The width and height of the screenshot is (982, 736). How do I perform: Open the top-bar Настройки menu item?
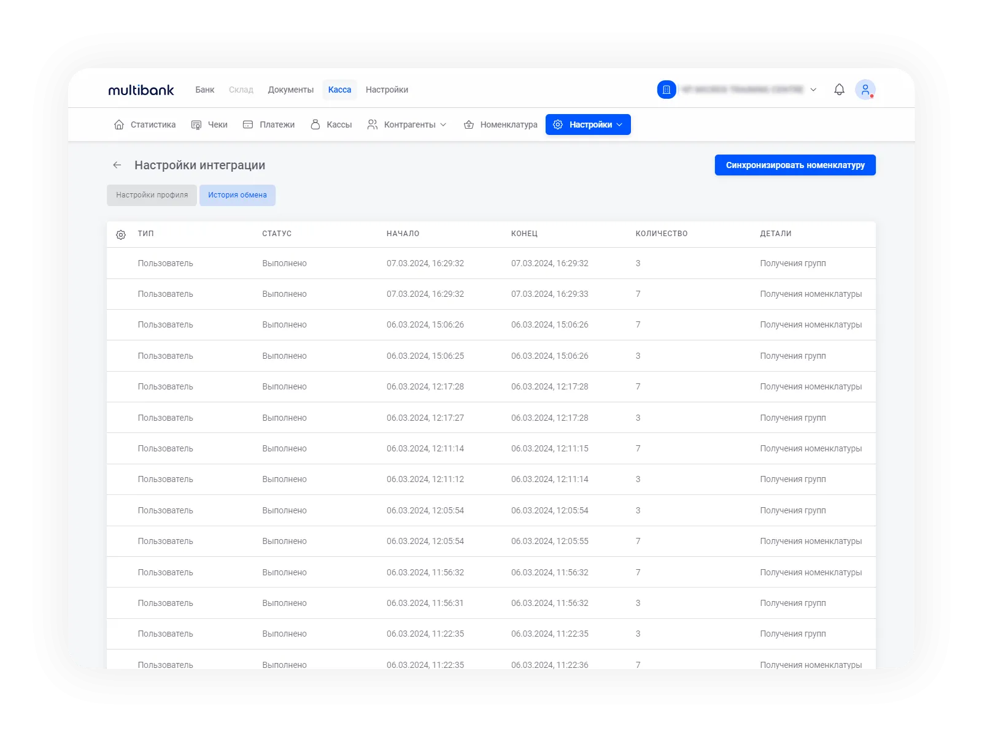(x=387, y=90)
